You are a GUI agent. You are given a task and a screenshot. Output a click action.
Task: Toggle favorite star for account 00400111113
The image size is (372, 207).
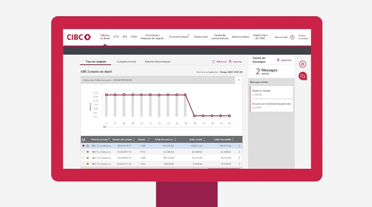[x=88, y=158]
